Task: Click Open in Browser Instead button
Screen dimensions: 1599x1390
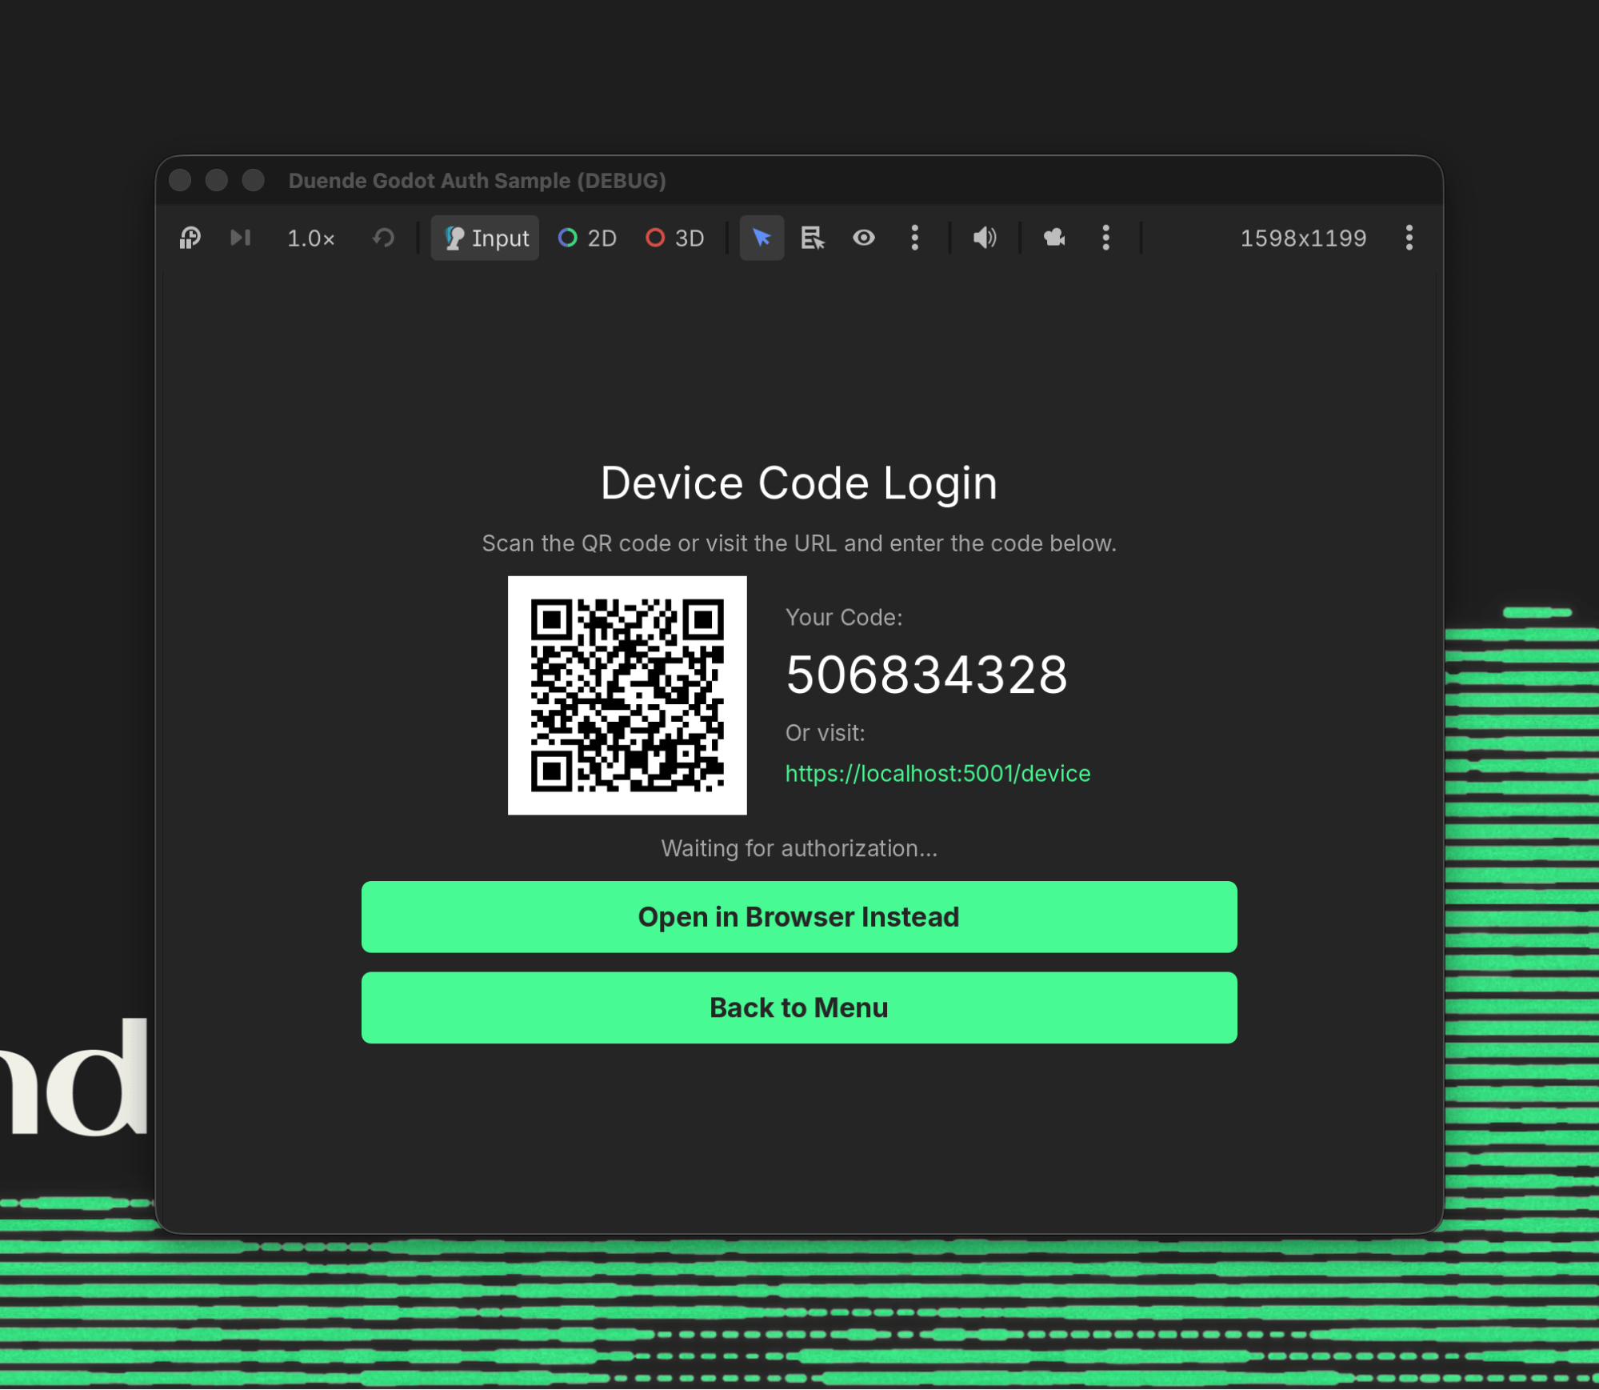Action: pyautogui.click(x=799, y=917)
